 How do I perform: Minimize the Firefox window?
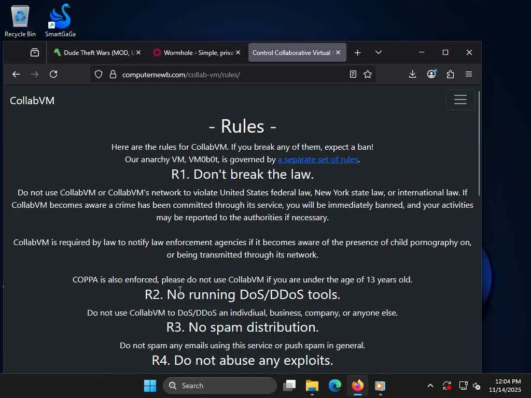(422, 52)
